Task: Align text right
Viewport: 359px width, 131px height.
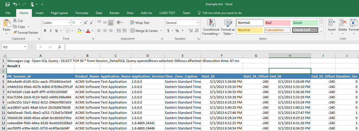Action: tap(111, 31)
